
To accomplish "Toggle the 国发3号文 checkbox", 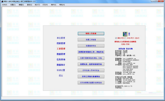I will (116, 38).
